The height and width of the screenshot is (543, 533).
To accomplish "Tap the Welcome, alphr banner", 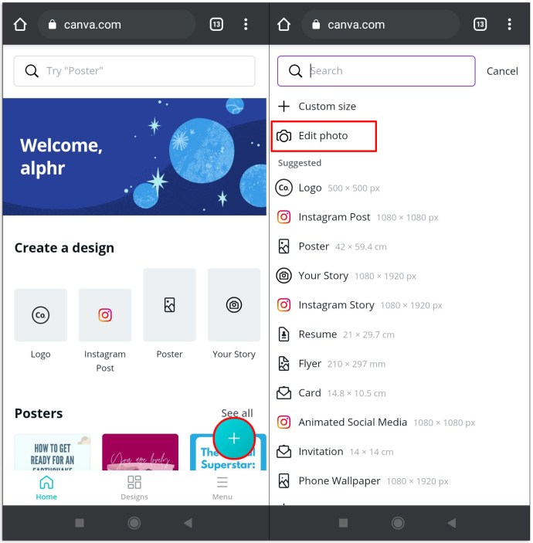I will click(134, 157).
